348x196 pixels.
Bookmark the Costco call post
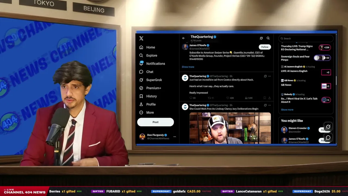click(265, 98)
